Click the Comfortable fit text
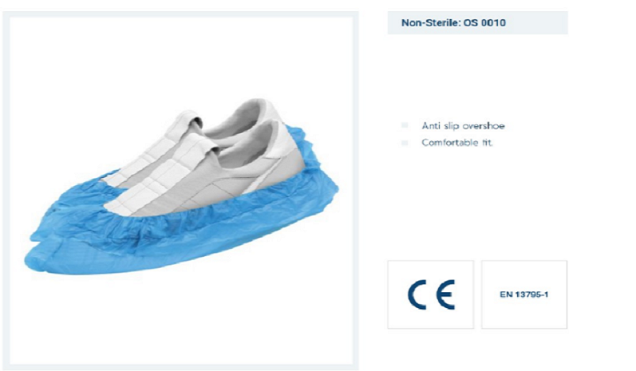Viewport: 636px width, 371px height. (457, 143)
